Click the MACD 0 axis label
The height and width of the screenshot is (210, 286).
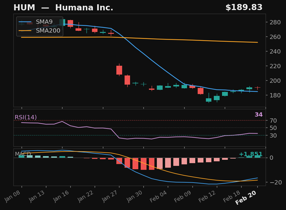pos(271,158)
